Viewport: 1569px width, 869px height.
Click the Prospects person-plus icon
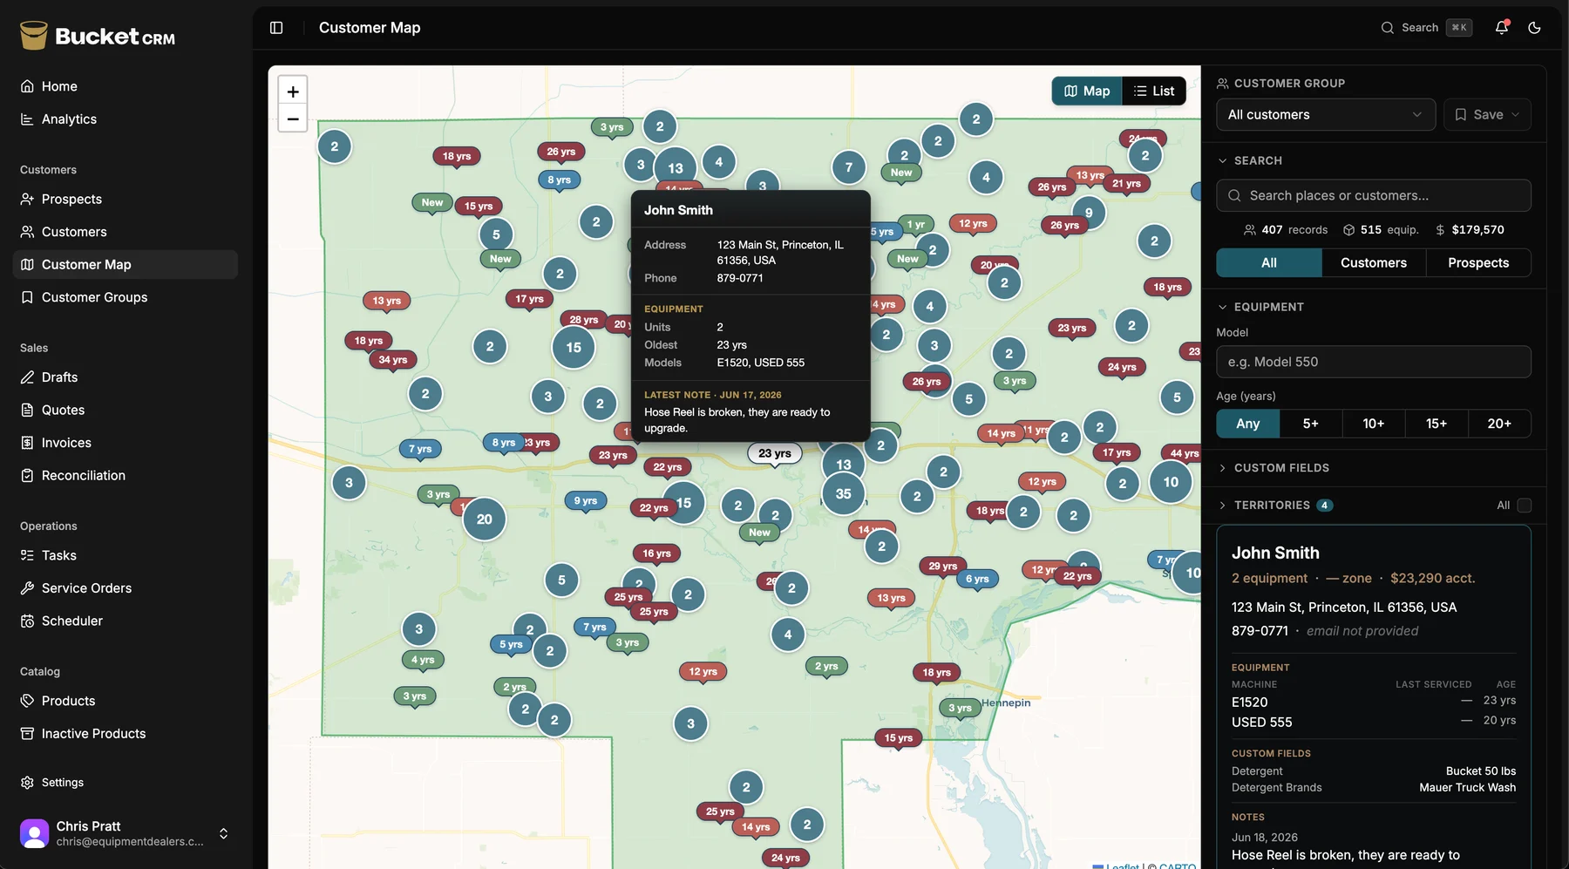[x=27, y=199]
